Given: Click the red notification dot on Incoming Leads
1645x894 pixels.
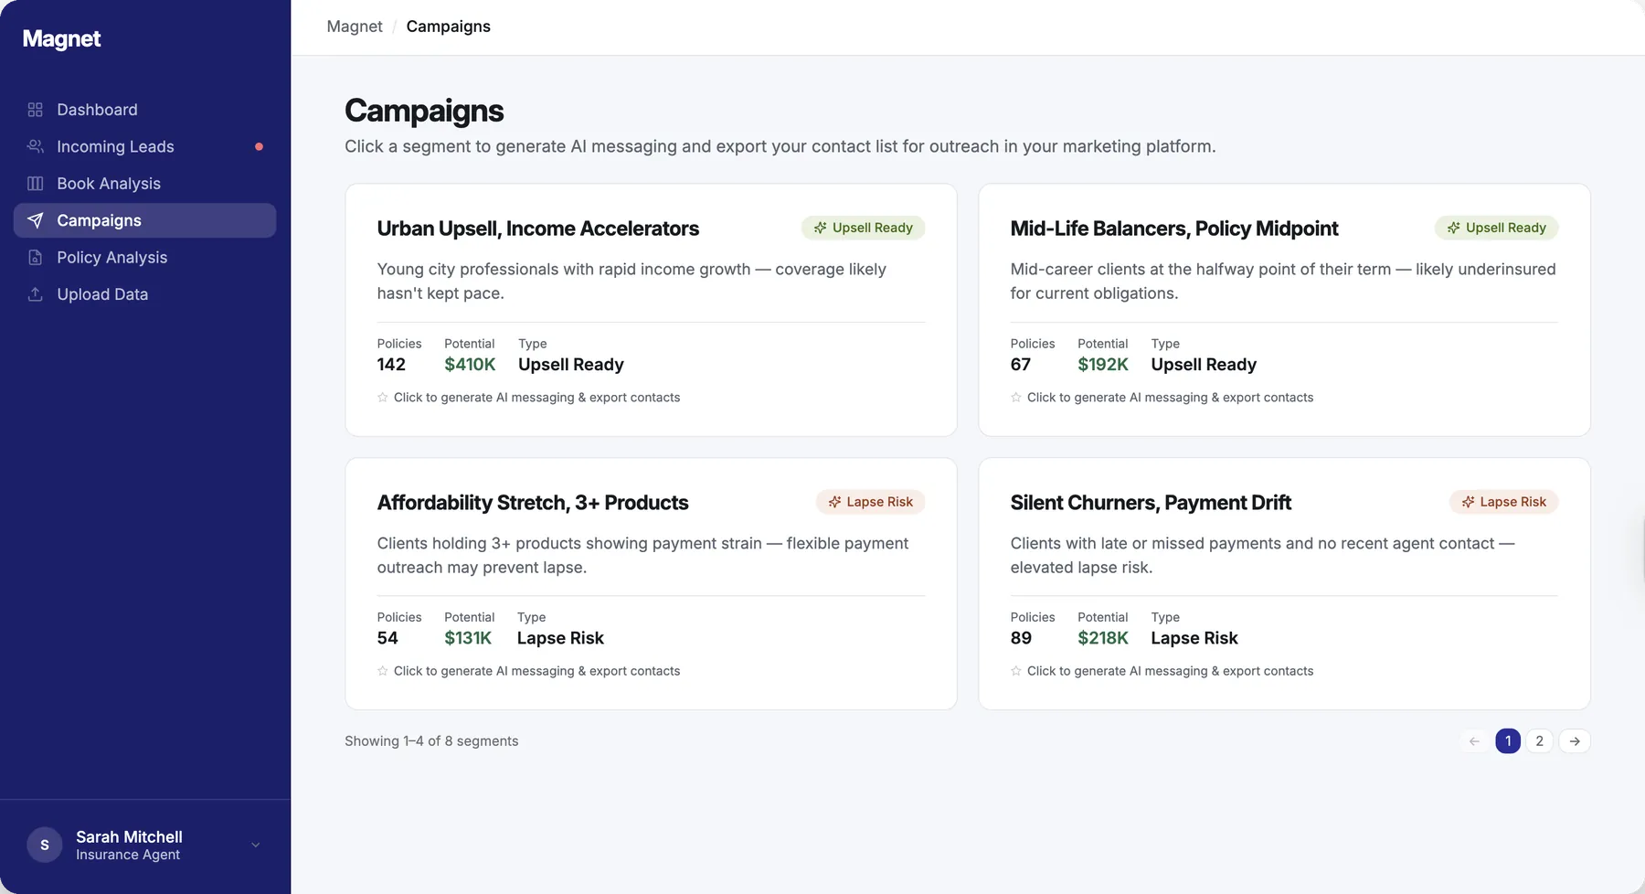Looking at the screenshot, I should pyautogui.click(x=260, y=146).
